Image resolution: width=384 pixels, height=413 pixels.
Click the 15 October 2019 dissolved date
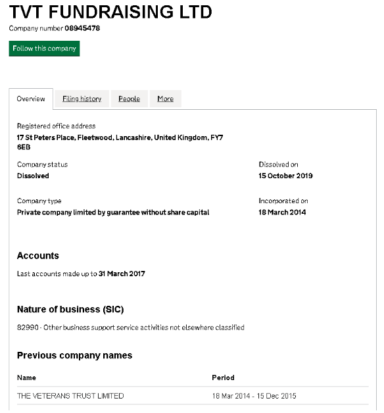point(285,176)
